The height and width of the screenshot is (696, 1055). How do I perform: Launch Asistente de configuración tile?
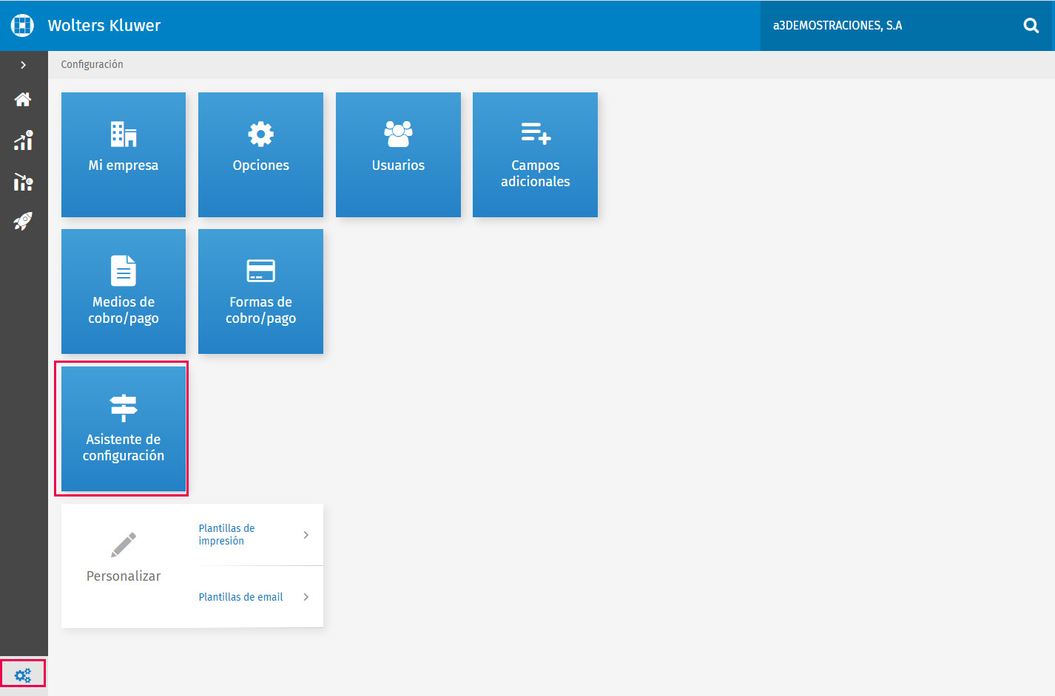pyautogui.click(x=124, y=429)
